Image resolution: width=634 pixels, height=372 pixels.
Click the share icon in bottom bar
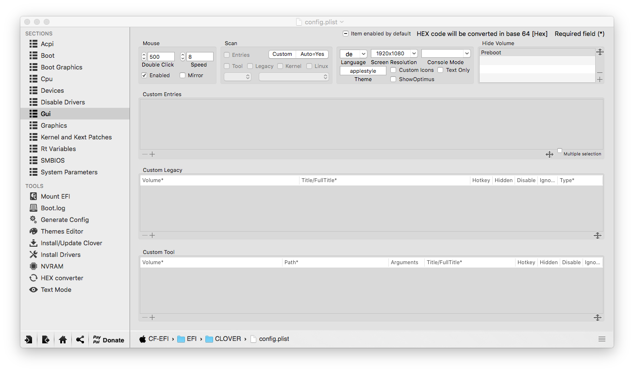tap(80, 339)
